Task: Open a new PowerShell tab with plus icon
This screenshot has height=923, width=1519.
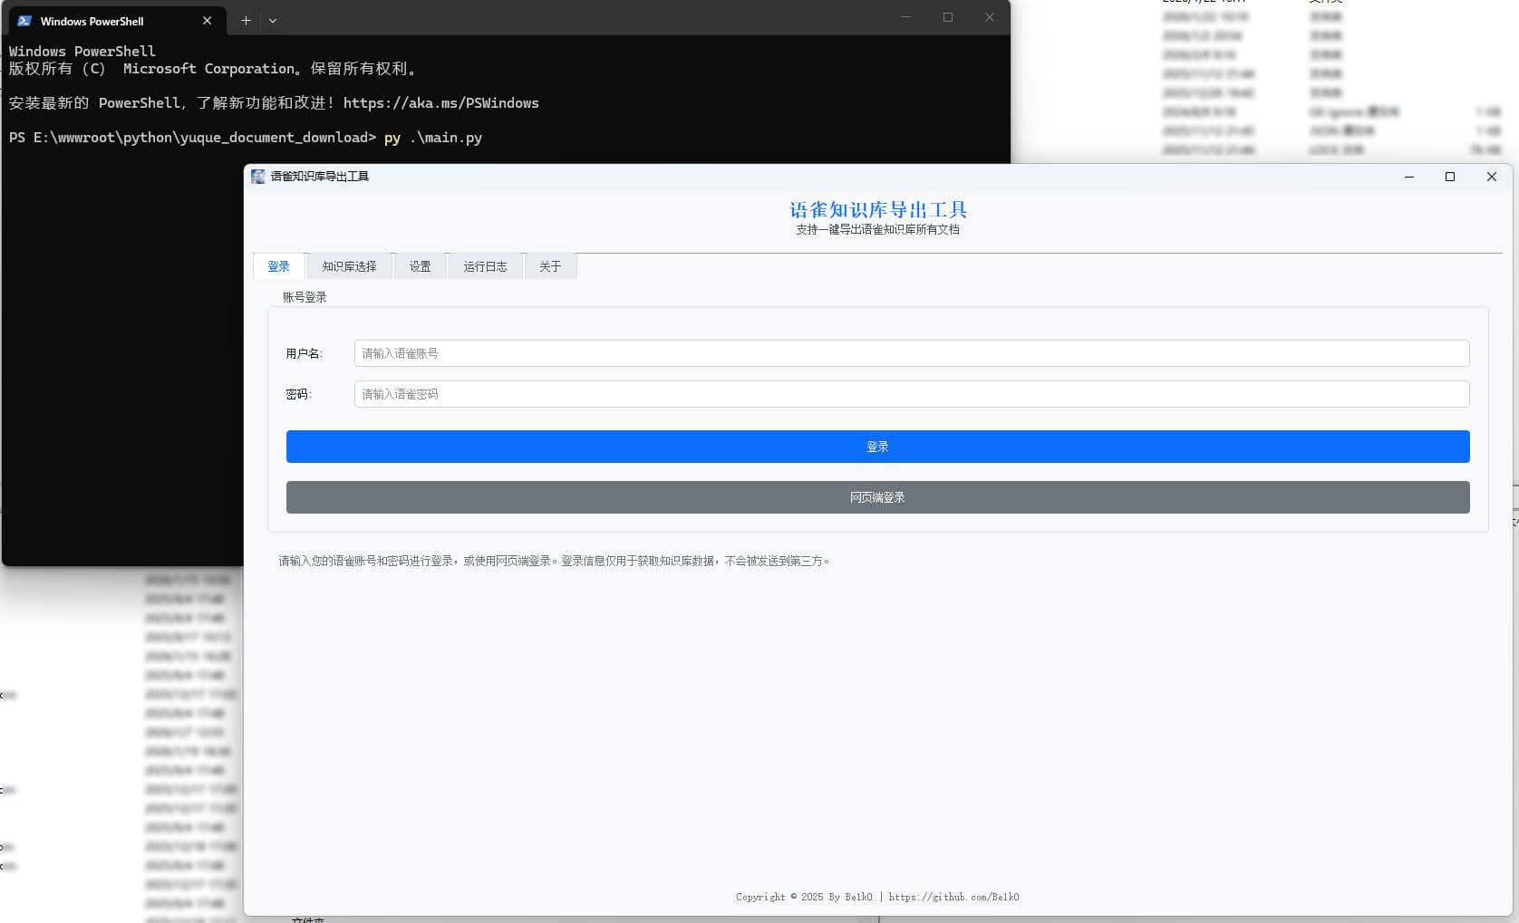Action: coord(246,21)
